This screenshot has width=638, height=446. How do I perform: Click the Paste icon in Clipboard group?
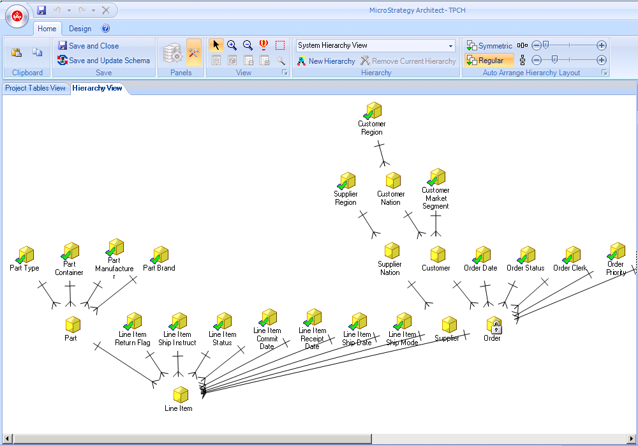pos(17,52)
